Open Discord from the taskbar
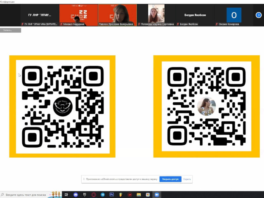This screenshot has height=198, width=264. 75,195
